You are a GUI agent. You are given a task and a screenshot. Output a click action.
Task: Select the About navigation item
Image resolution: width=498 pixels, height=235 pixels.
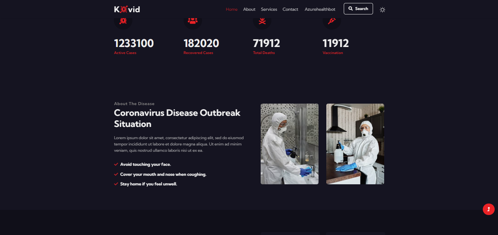point(249,9)
